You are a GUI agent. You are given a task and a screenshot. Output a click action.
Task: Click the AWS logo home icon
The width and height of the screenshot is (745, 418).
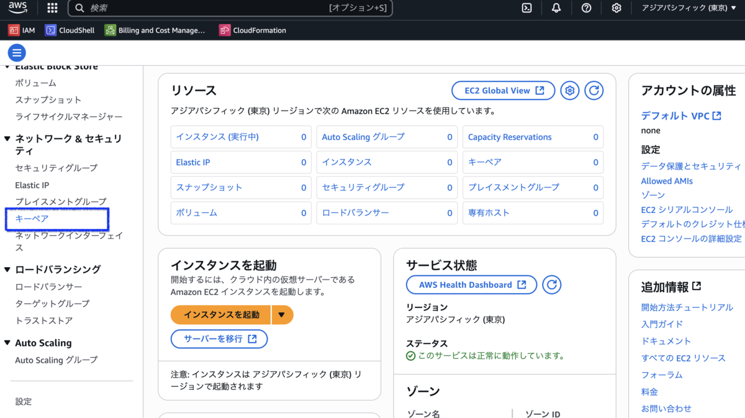coord(17,8)
